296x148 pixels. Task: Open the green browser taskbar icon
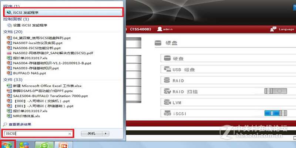pos(44,145)
